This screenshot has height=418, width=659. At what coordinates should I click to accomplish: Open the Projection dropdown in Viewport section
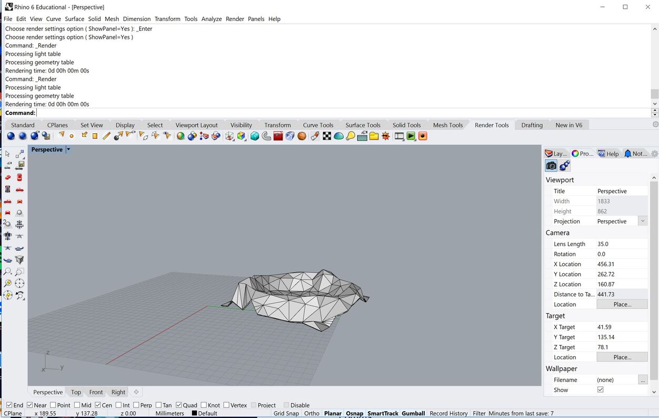point(643,221)
